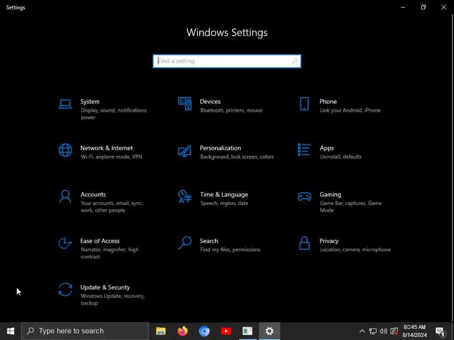Open Personalization pen-and-screen icon
This screenshot has width=454, height=340.
click(x=185, y=151)
